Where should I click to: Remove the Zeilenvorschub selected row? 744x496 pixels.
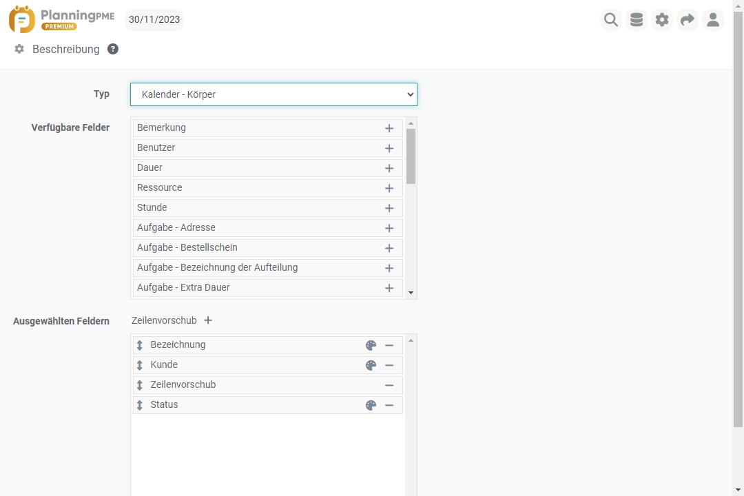coord(389,385)
